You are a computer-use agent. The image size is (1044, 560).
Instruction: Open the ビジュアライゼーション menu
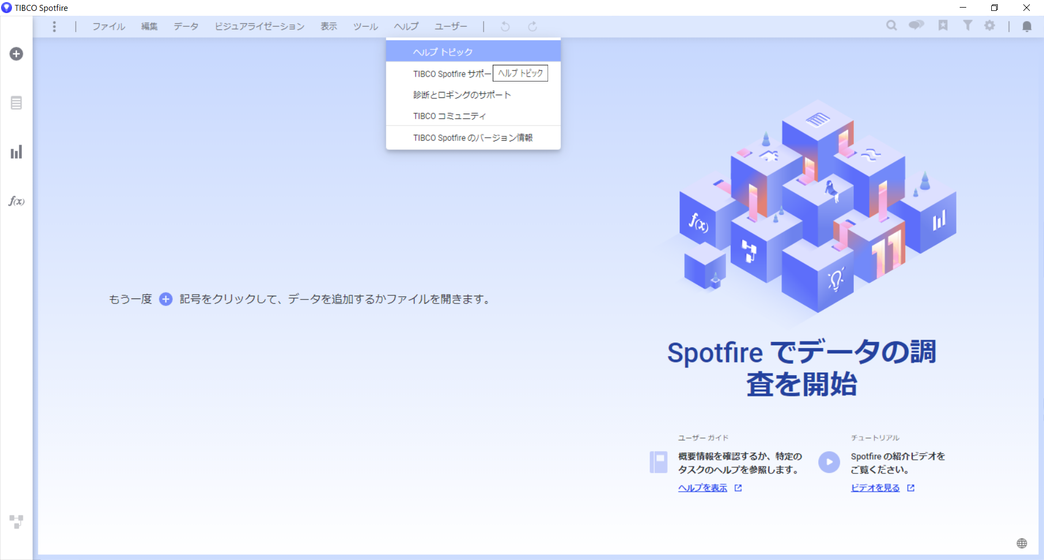259,26
